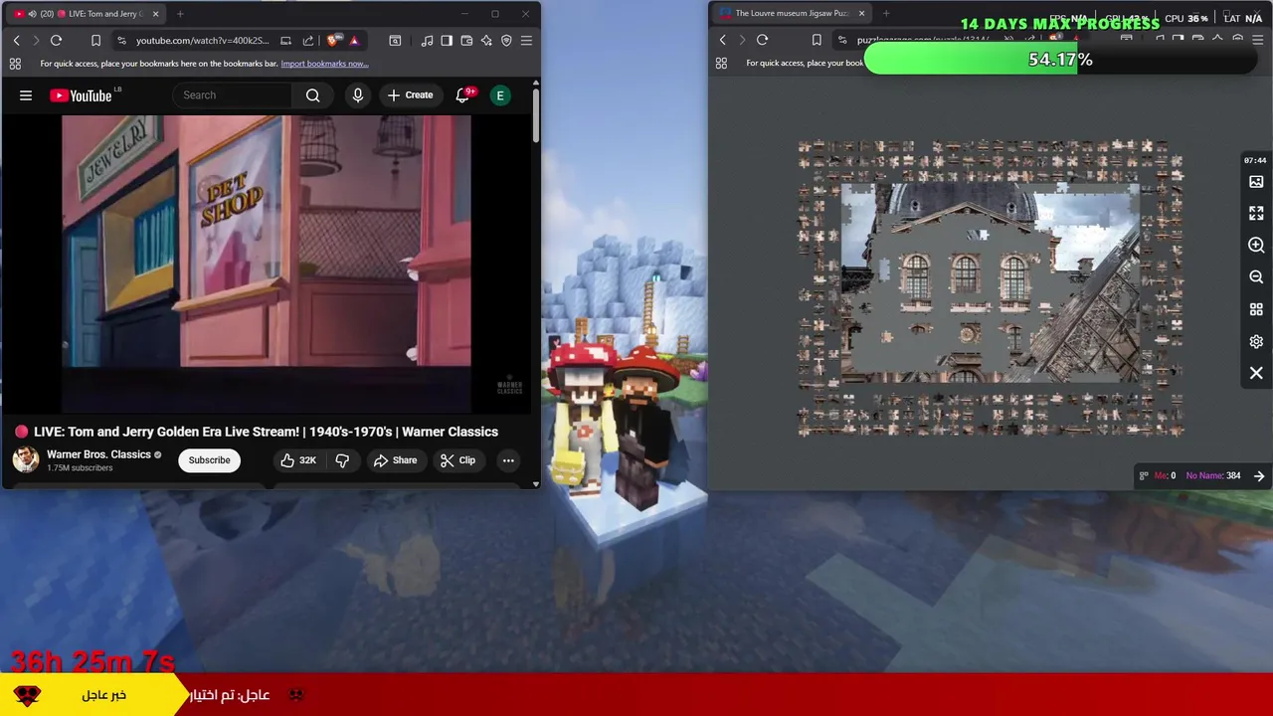Show puzzle preview image

1256,182
